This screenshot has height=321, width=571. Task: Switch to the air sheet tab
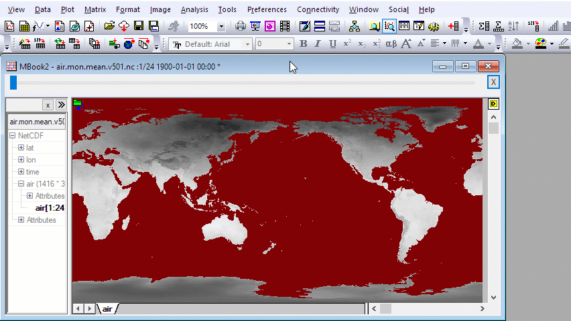(107, 309)
